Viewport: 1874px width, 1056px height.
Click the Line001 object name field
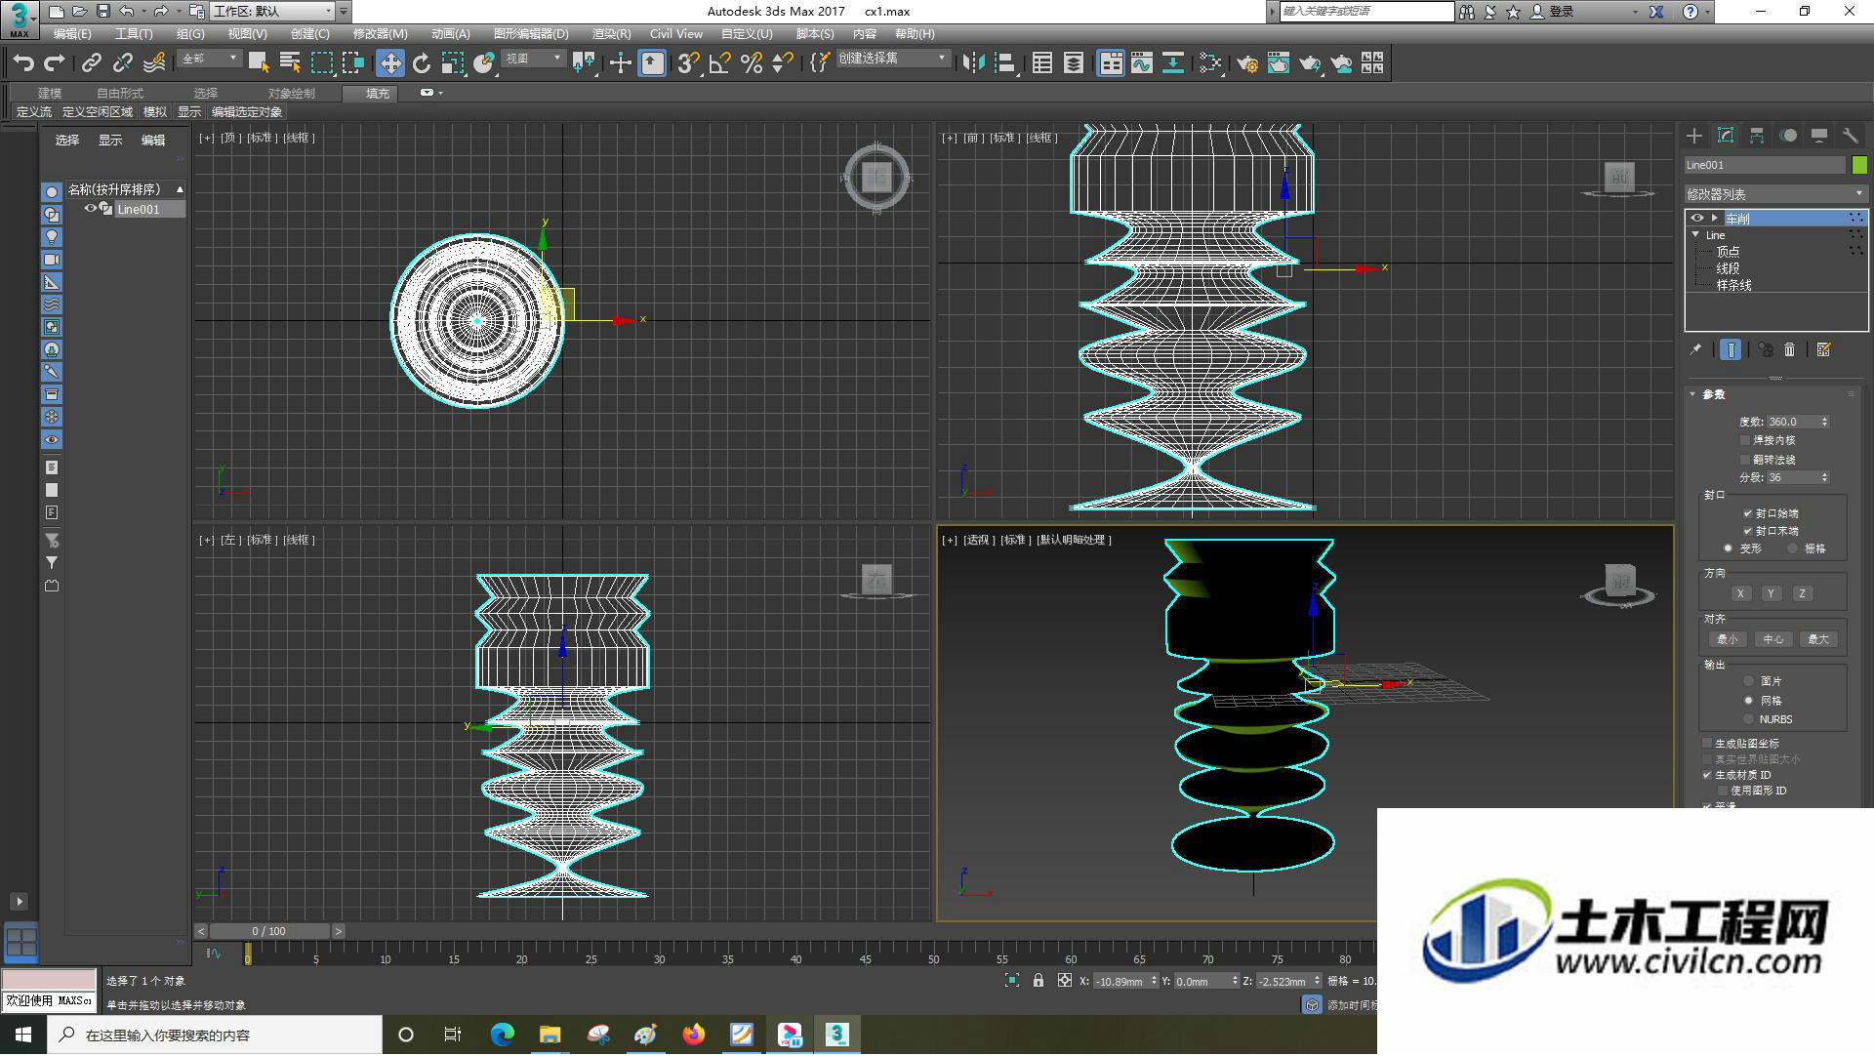1765,165
